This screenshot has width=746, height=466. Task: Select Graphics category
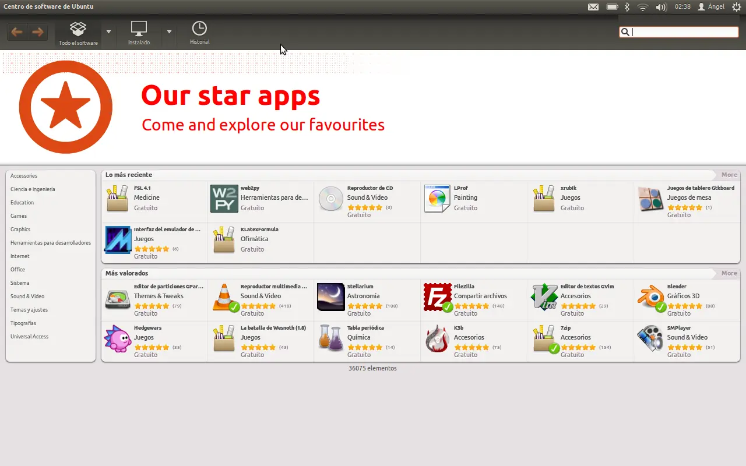tap(20, 230)
